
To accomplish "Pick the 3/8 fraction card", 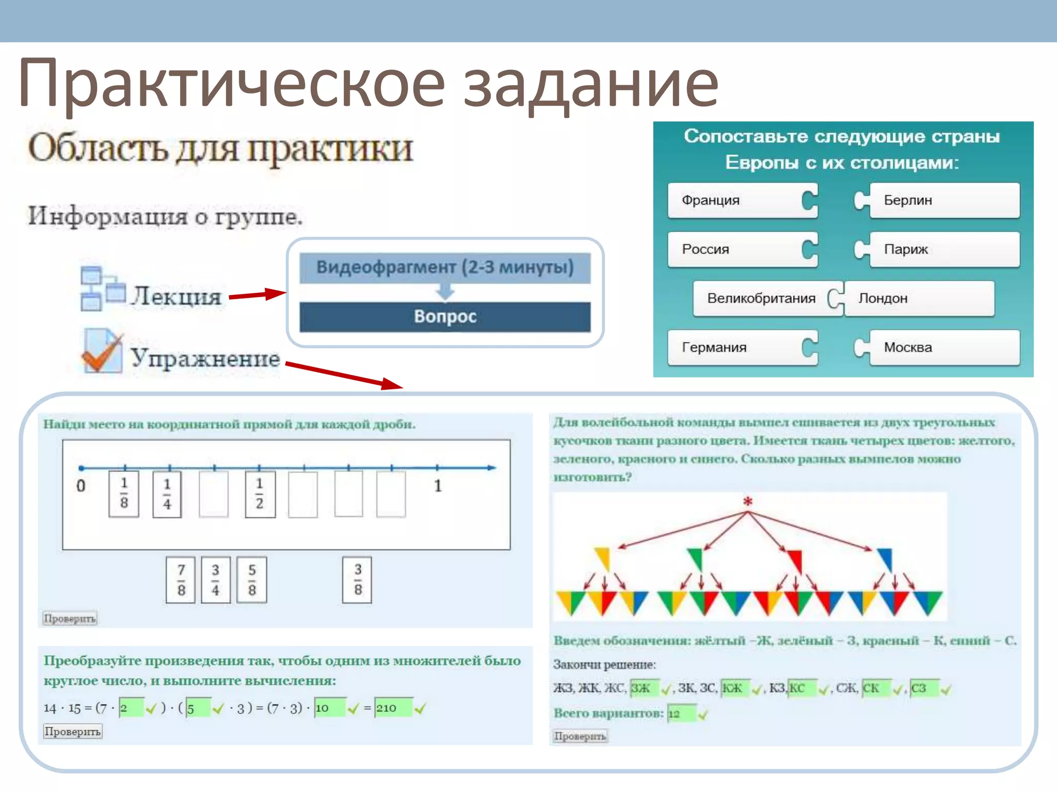I will click(x=357, y=580).
